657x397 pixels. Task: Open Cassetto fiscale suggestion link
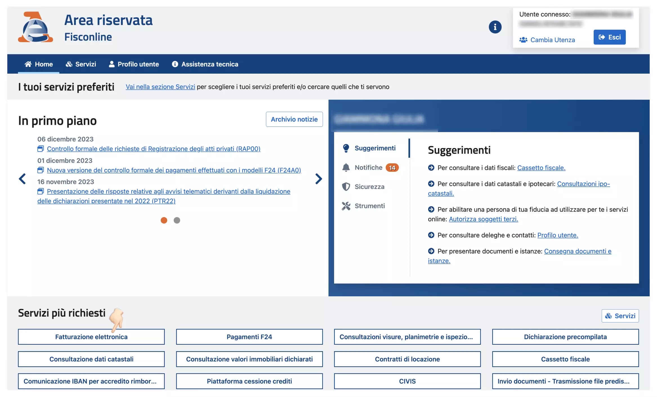541,168
